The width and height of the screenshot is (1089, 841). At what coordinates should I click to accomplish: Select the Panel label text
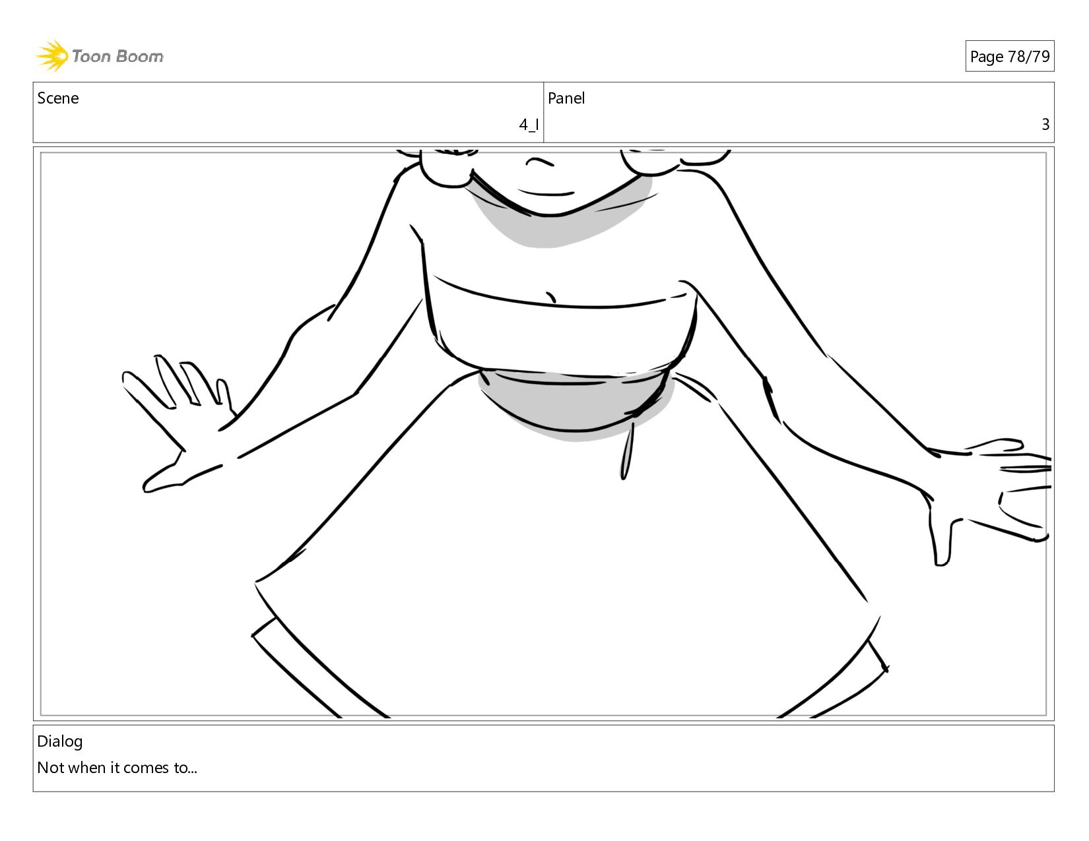click(x=566, y=98)
